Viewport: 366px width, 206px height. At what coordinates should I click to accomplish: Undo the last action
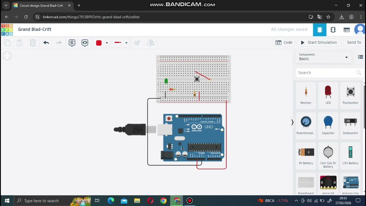46,43
